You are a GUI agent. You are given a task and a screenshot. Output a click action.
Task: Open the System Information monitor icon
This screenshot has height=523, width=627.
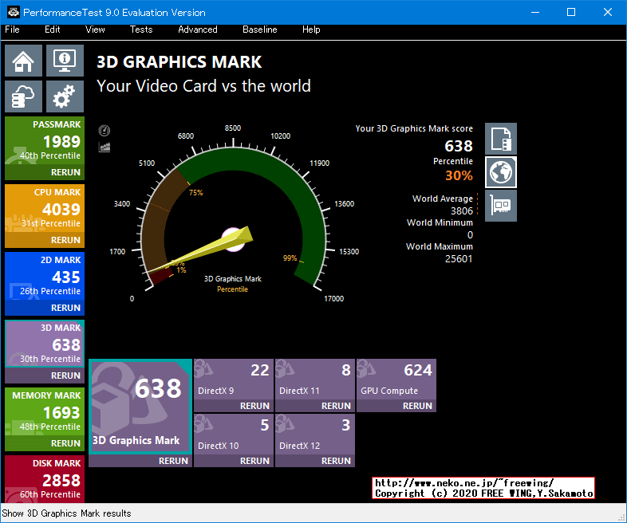point(65,61)
